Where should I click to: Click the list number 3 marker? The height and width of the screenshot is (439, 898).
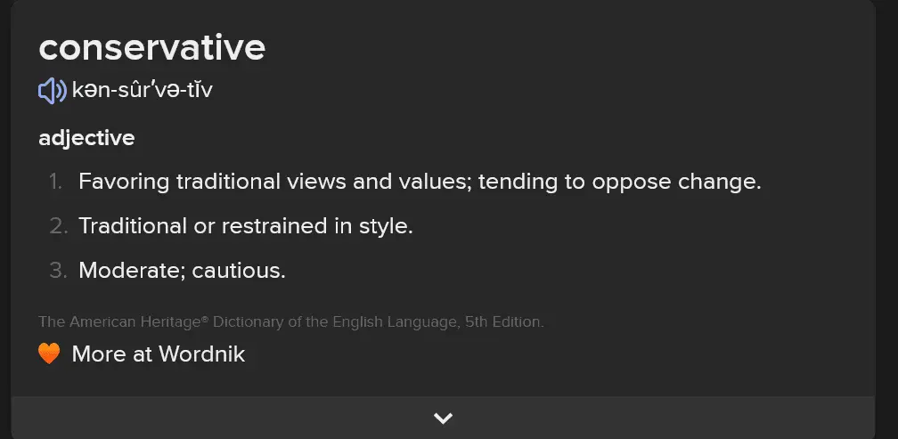click(x=59, y=270)
